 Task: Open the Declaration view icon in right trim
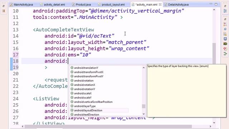225,34
